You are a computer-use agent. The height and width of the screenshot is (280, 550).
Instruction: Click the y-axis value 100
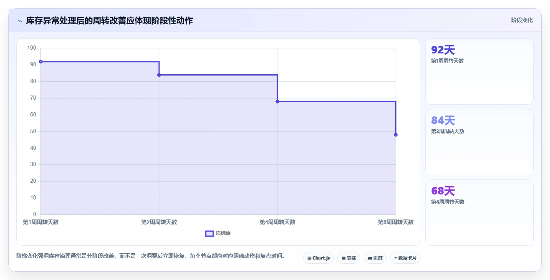click(x=32, y=48)
